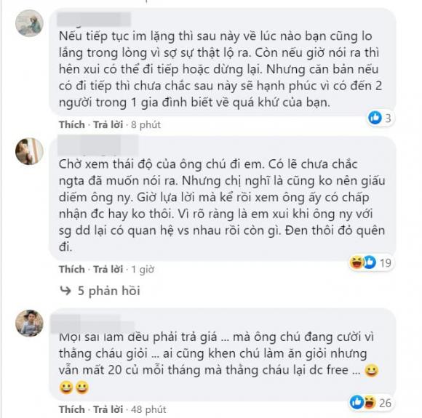Click Thích under the 48 phút comment
Image resolution: width=422 pixels, height=418 pixels.
pyautogui.click(x=72, y=410)
